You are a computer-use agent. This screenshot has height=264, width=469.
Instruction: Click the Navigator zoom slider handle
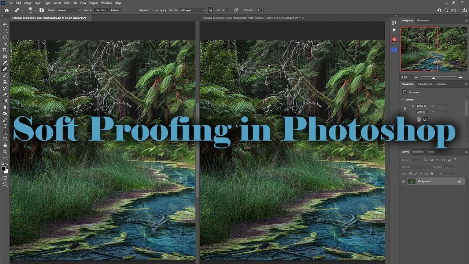[433, 78]
